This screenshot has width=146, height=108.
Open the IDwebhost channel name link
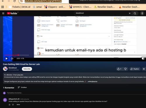pyautogui.click(x=13, y=68)
